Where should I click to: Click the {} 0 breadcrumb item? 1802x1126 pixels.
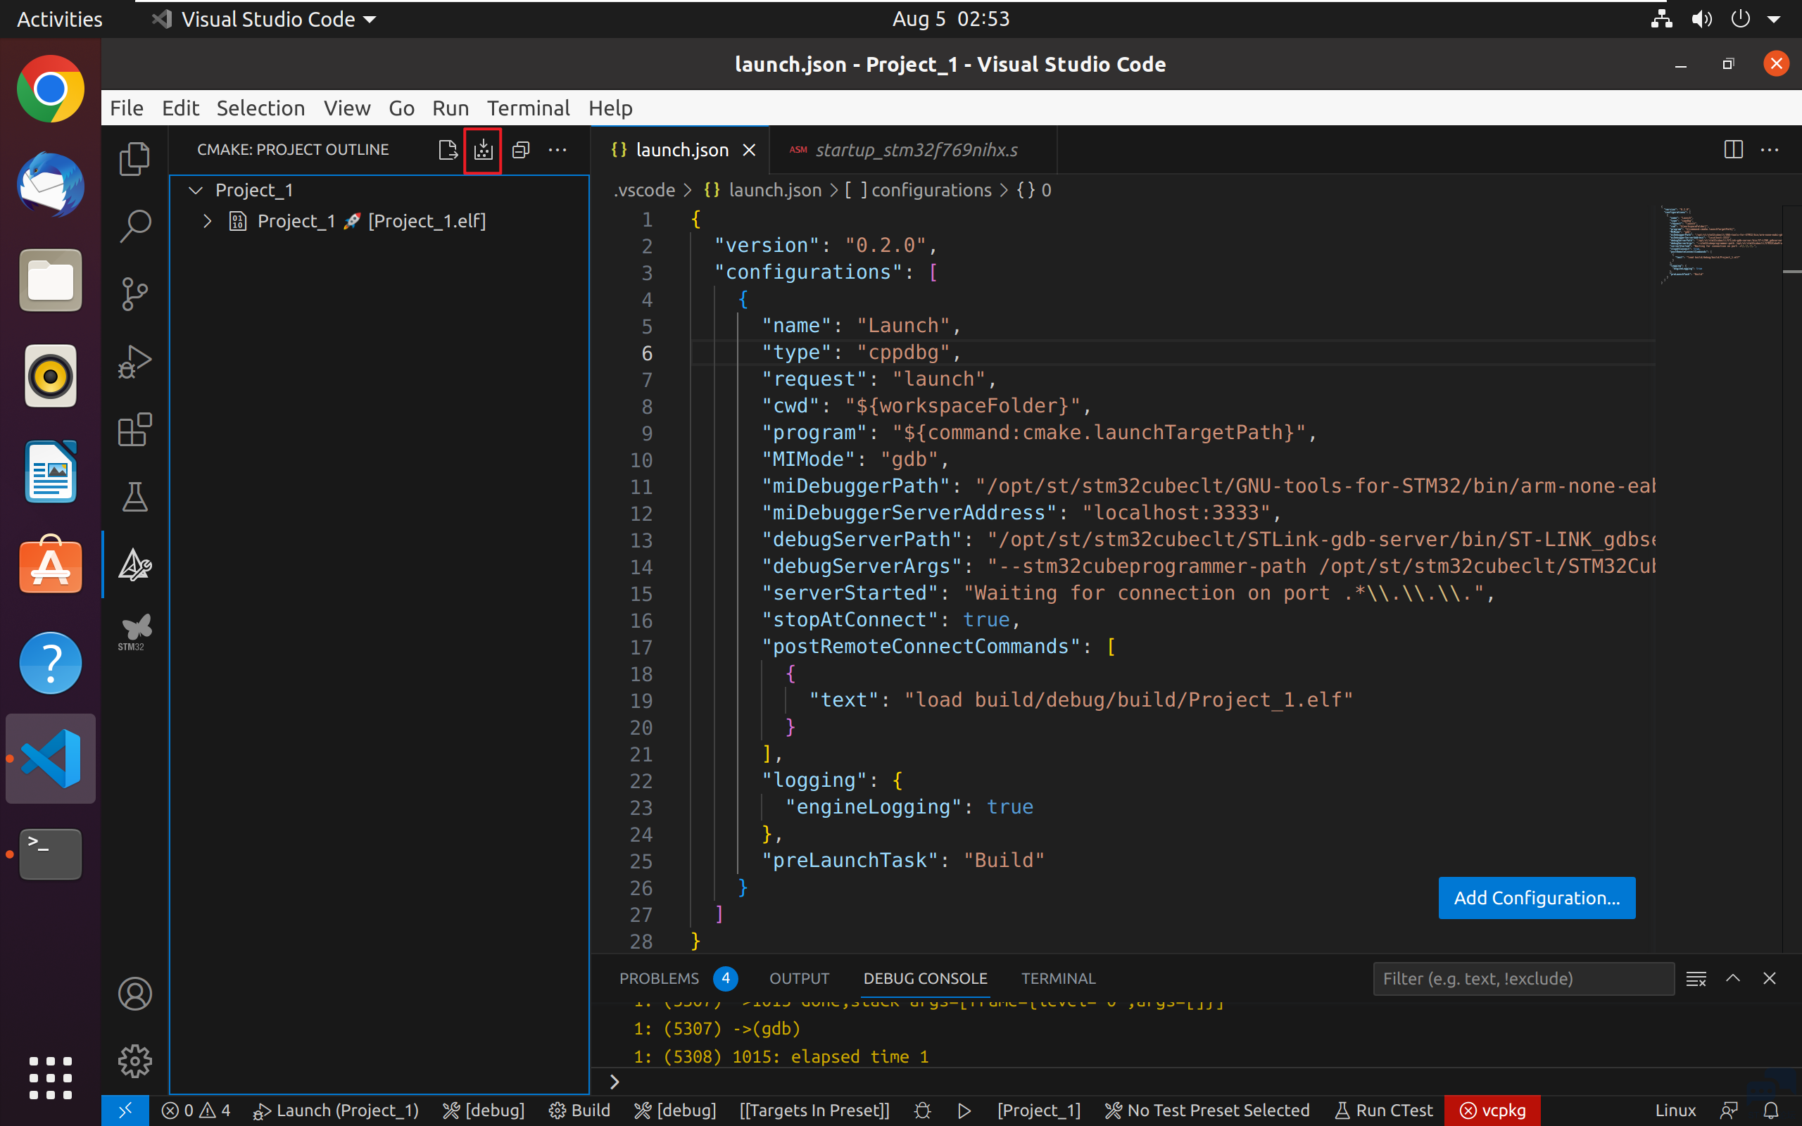pos(1033,190)
